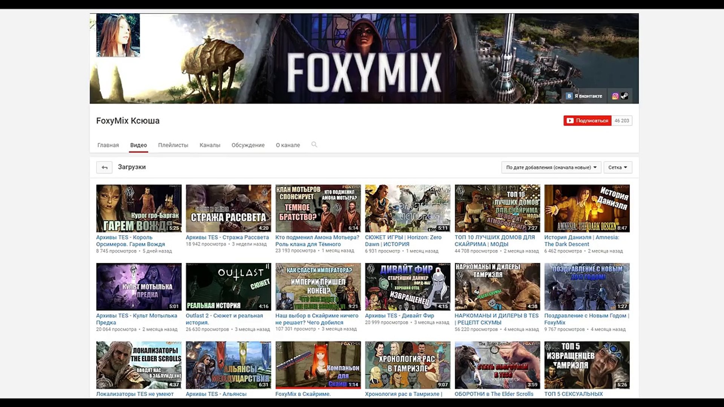Viewport: 724px width, 407px height.
Task: Click title ОБОРОТНИ в The Elder Scrolls
Action: coord(494,394)
